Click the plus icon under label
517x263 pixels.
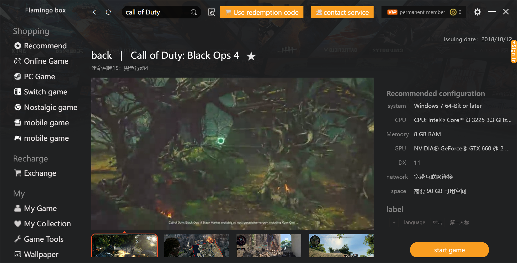point(394,222)
